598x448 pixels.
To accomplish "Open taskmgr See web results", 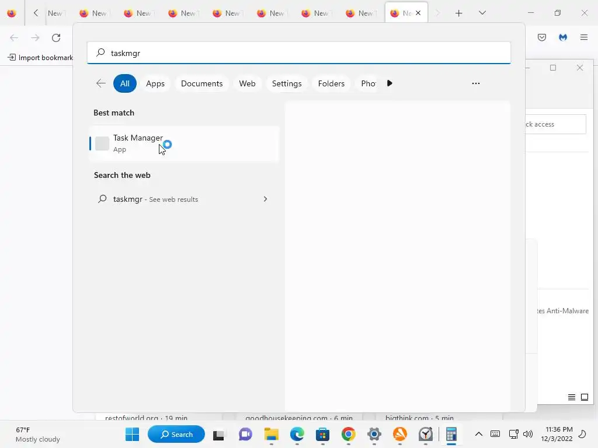I will click(183, 199).
